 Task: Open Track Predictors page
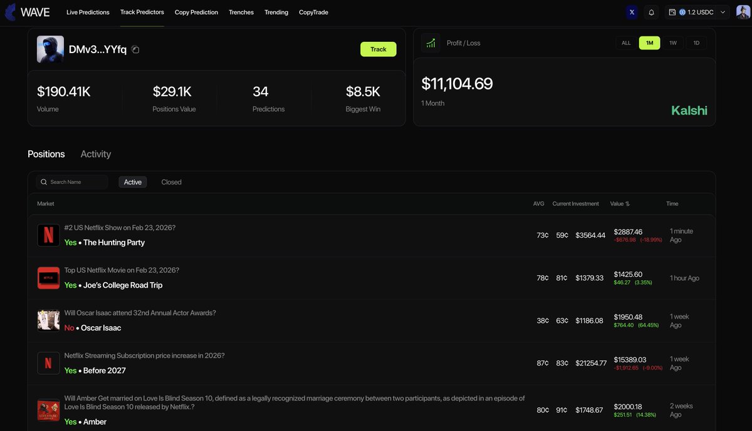click(142, 12)
